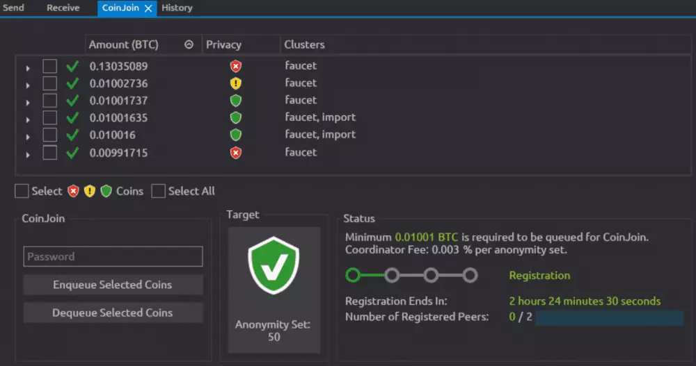Click the green shield icon for 0.01001737
This screenshot has height=366, width=696.
coord(236,101)
